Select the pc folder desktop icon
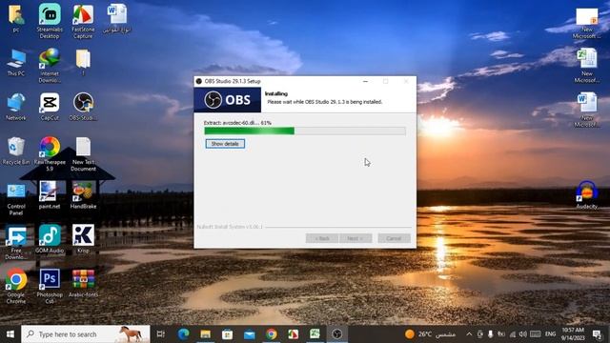 click(16, 18)
